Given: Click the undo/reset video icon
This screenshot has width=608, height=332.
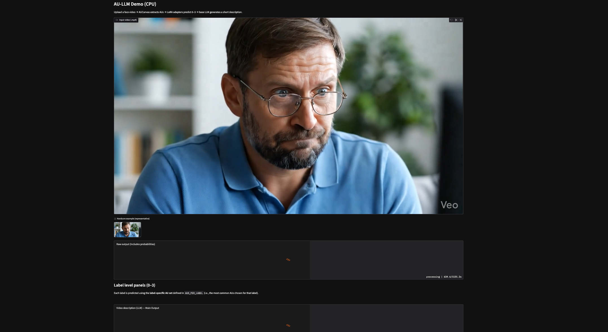Looking at the screenshot, I should pos(451,20).
